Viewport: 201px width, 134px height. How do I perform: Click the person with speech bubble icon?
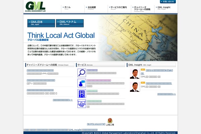(82, 83)
